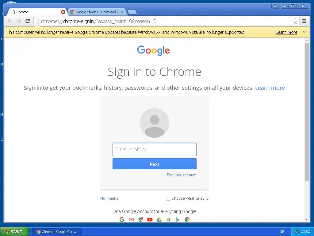The image size is (314, 236).
Task: Click the scrollbar down arrow
Action: click(x=307, y=219)
